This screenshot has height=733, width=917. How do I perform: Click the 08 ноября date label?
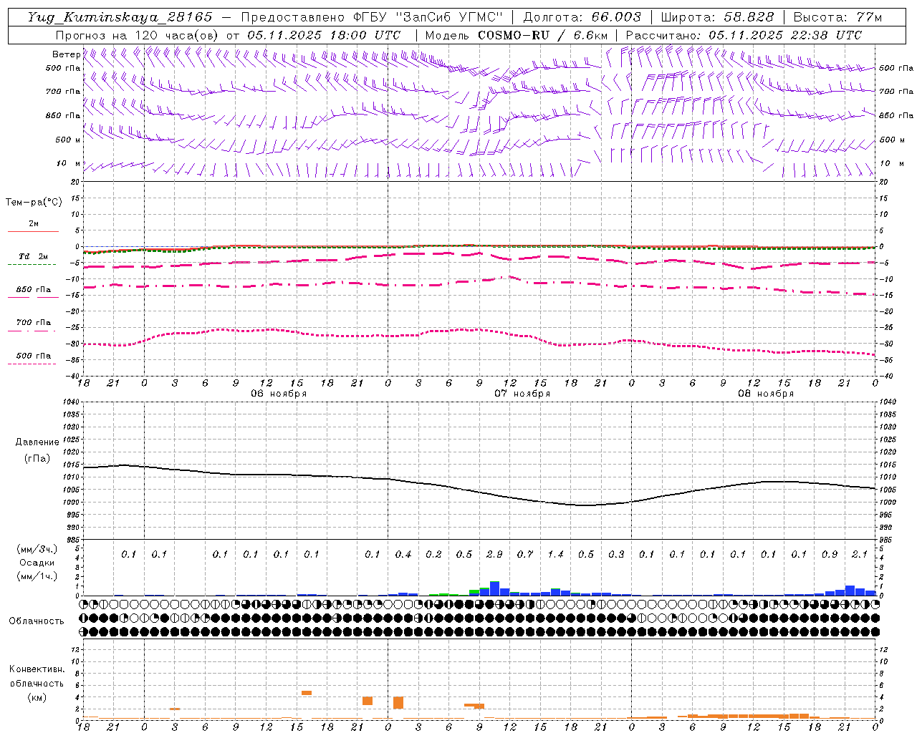(766, 394)
